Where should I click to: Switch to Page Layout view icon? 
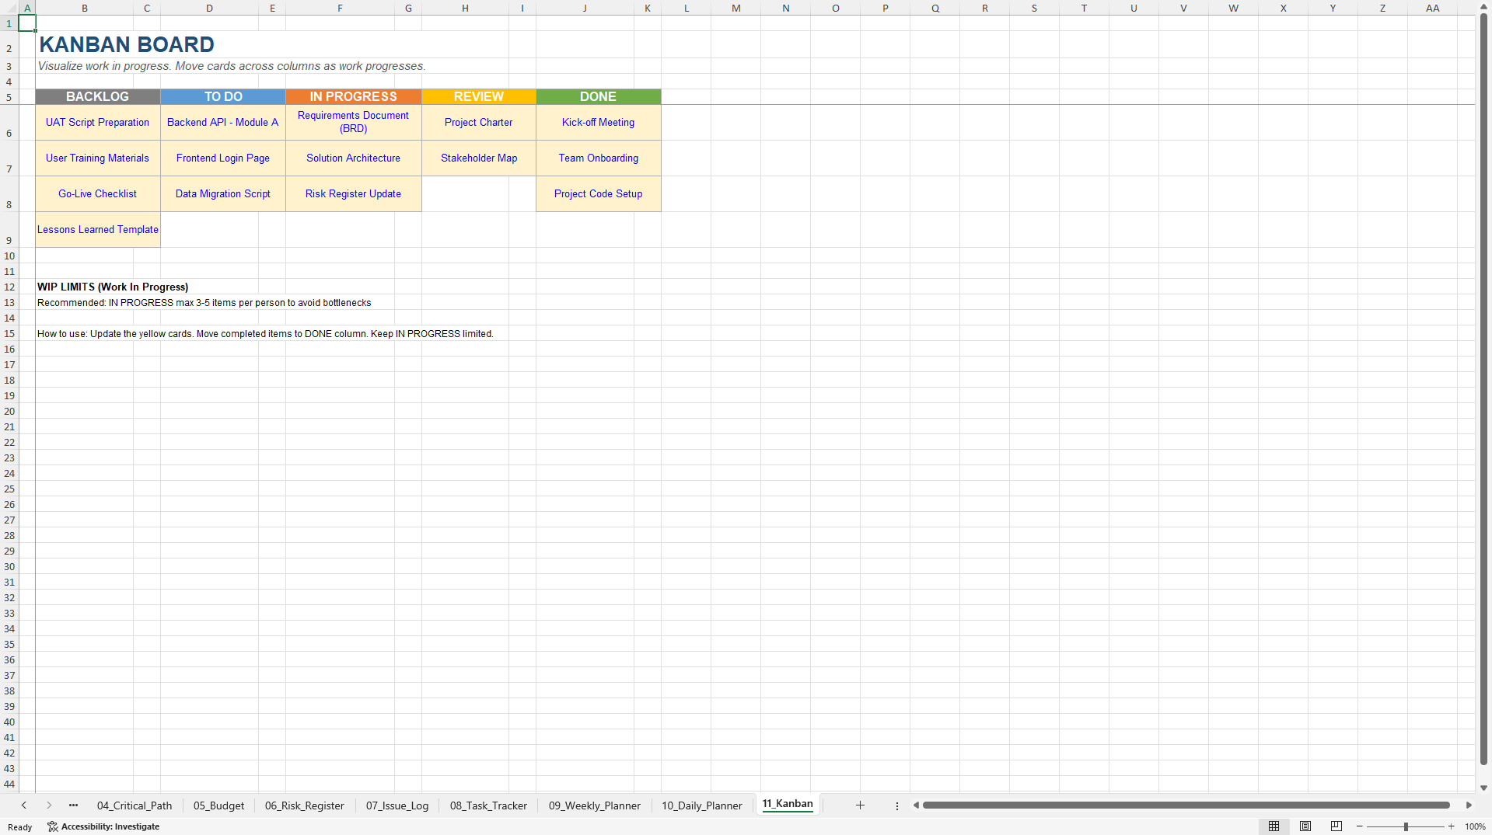pyautogui.click(x=1305, y=826)
